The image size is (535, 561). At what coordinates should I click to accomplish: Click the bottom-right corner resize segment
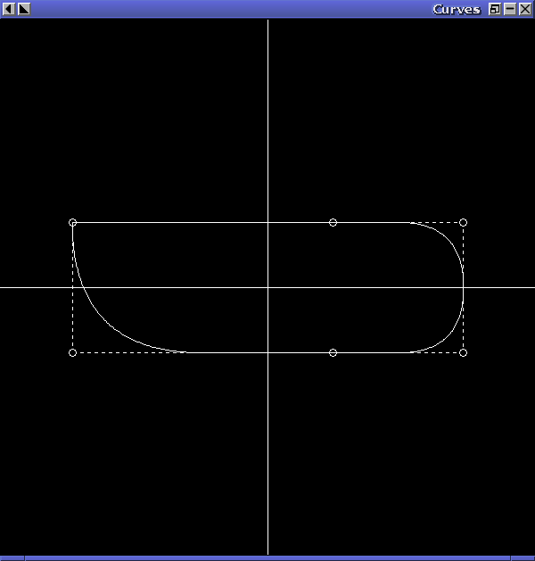[523, 558]
